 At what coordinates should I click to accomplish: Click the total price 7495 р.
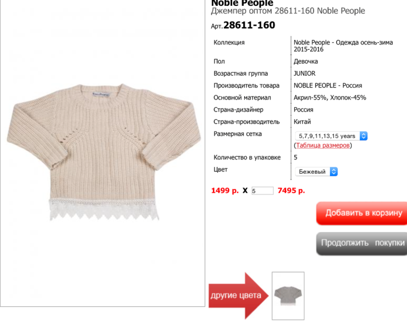tap(291, 191)
